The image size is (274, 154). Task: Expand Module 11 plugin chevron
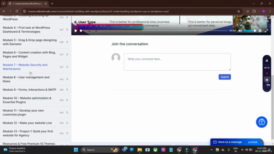[x=67, y=113]
